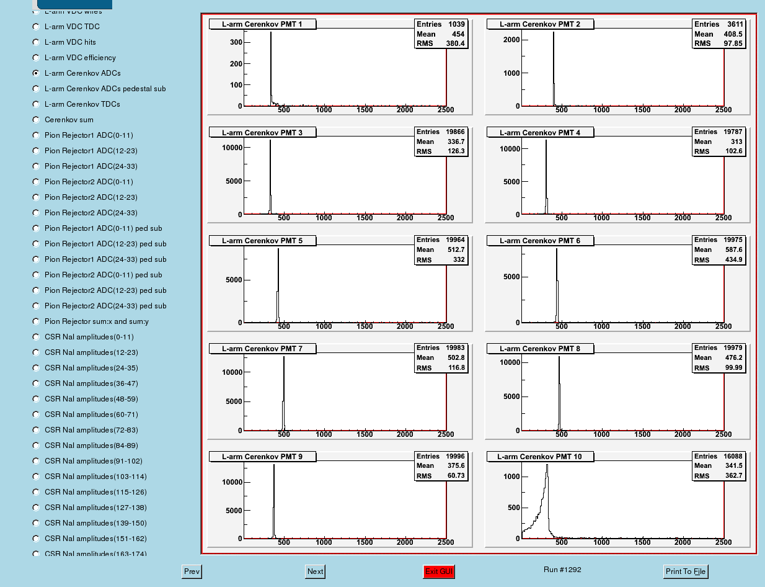765x587 pixels.
Task: Click the L-arm Cerenkov PMT 8 title
Action: (540, 349)
